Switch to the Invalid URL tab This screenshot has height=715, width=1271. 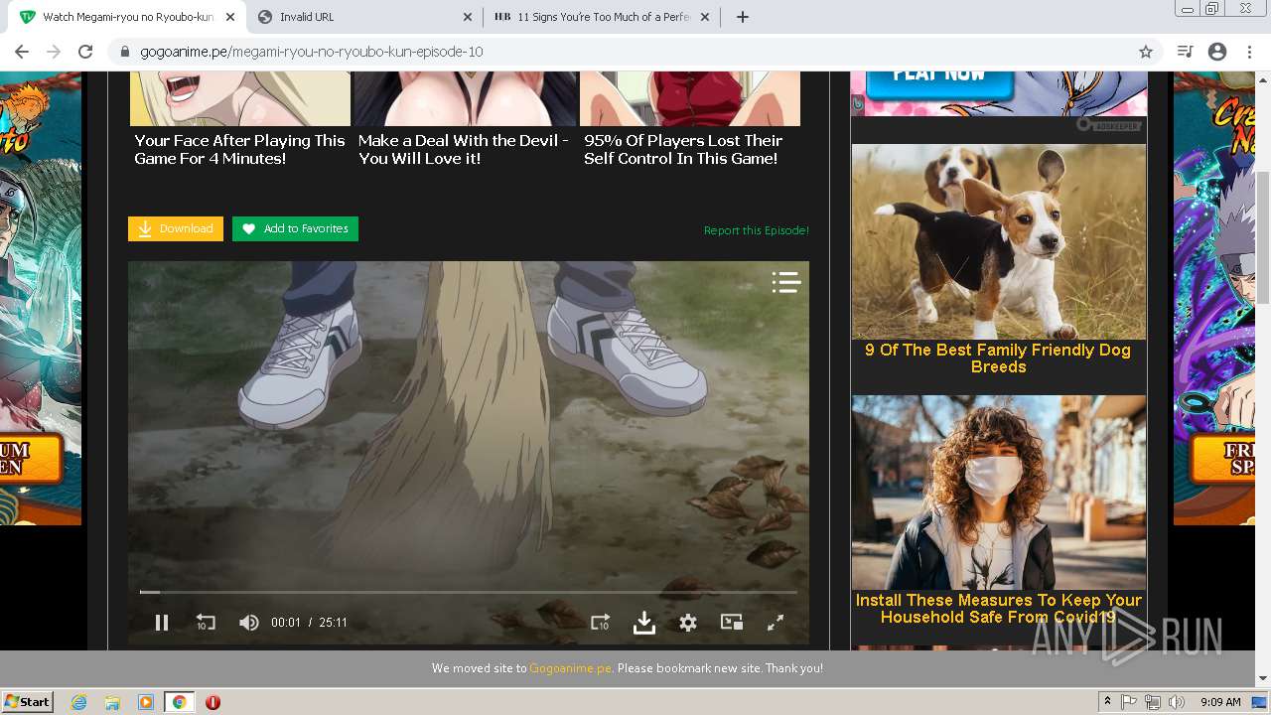click(366, 17)
